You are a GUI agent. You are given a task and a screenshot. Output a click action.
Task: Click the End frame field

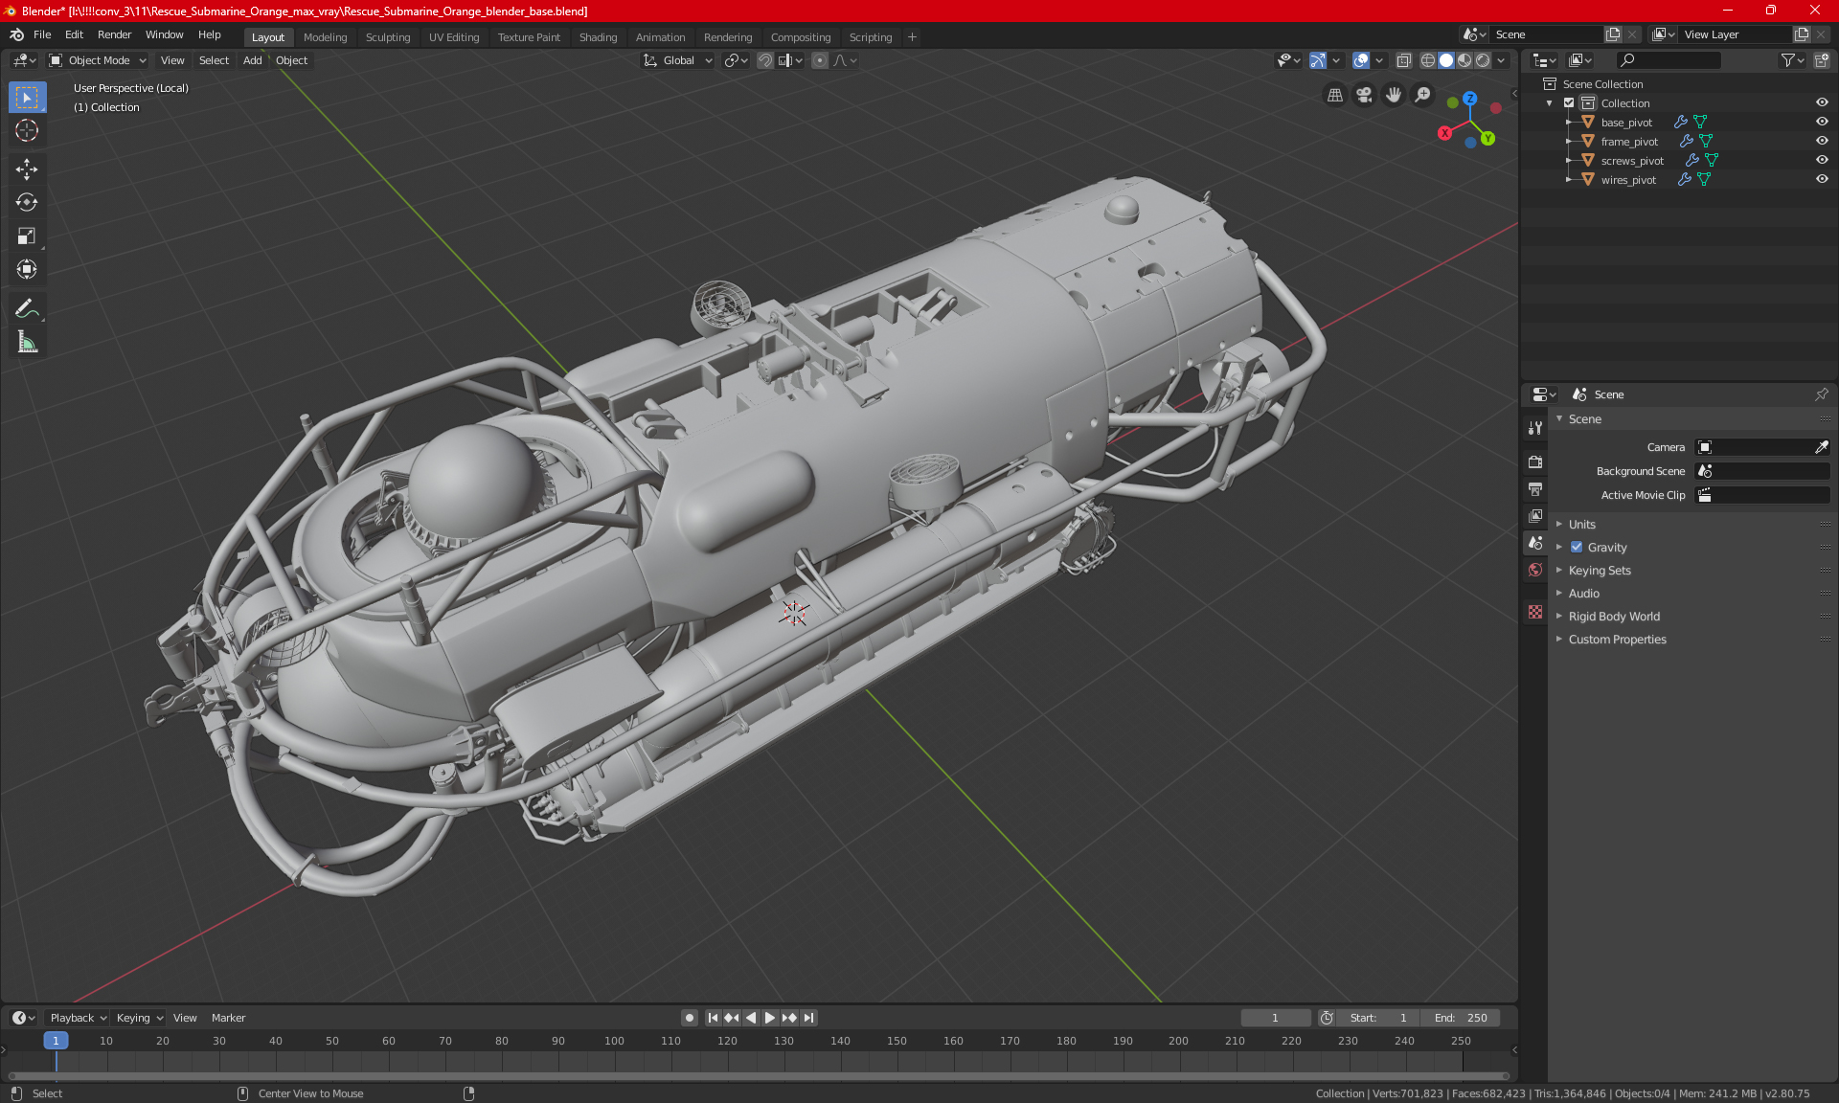(1462, 1018)
